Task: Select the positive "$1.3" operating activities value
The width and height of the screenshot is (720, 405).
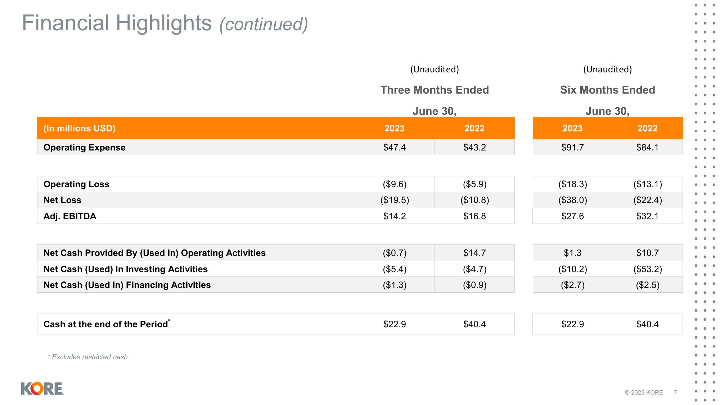Action: 572,253
